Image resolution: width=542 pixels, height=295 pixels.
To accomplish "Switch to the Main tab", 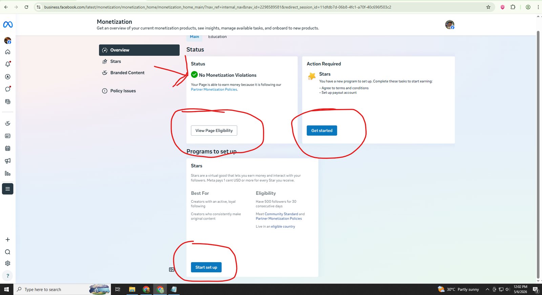I will coord(194,37).
